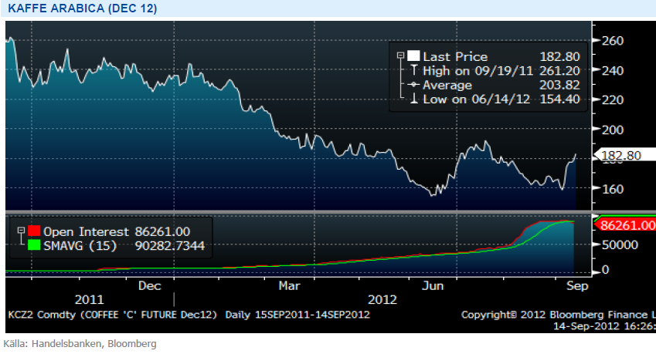Image resolution: width=656 pixels, height=354 pixels.
Task: Click the KAFFE ARABICA (DEC 12) title
Action: tap(81, 8)
